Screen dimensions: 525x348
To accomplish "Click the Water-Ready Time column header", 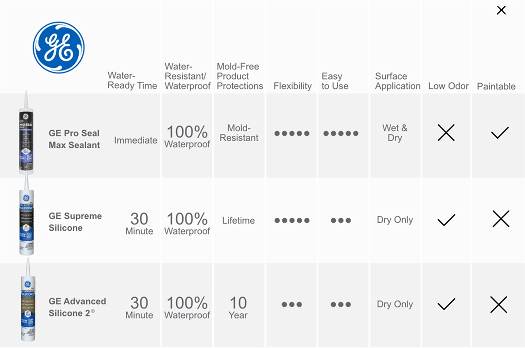I will point(132,81).
